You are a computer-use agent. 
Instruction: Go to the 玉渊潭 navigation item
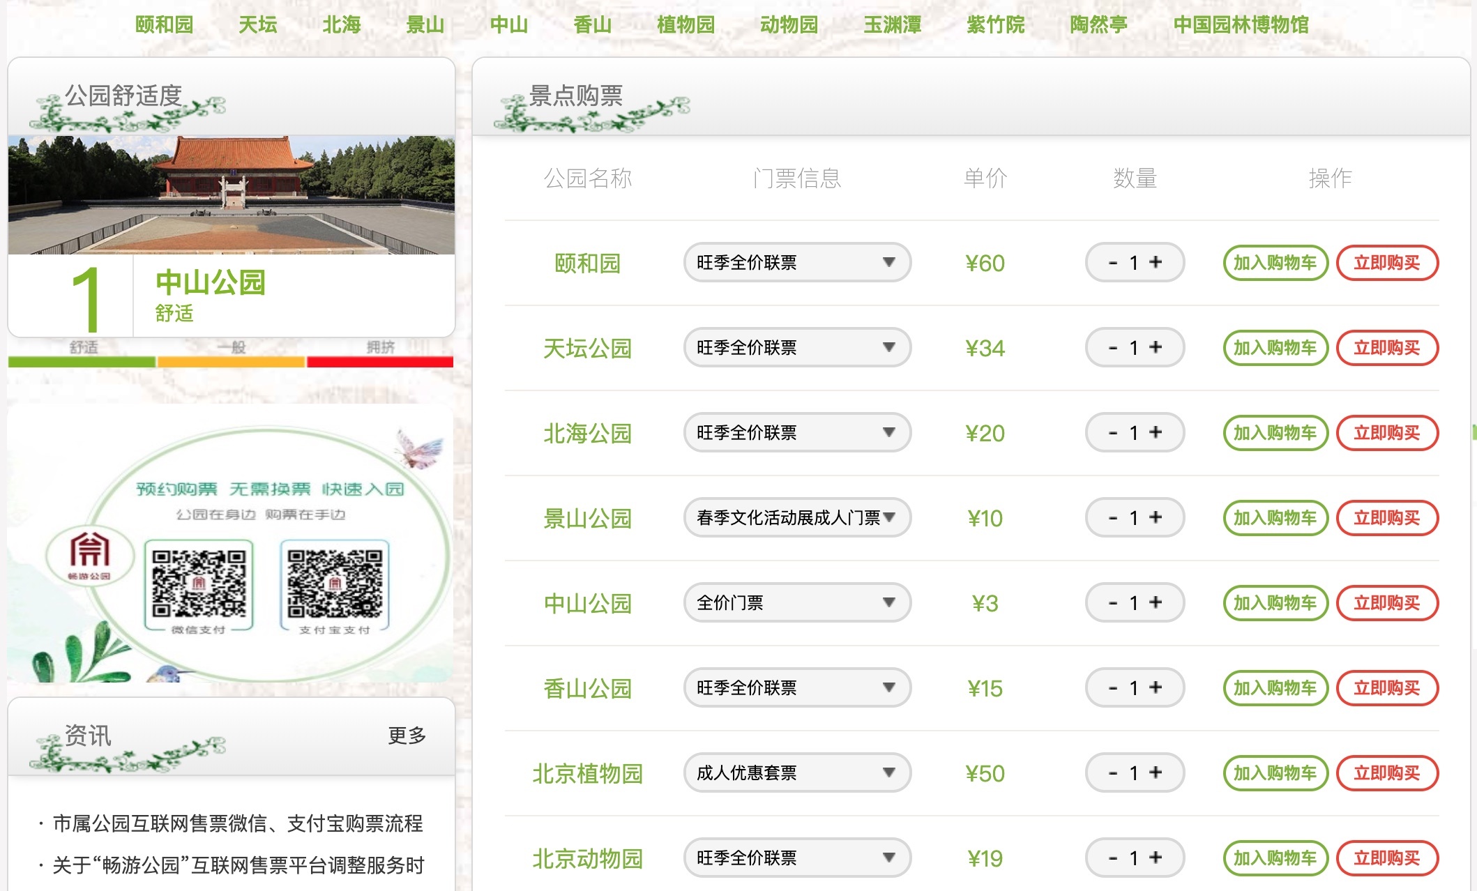click(893, 24)
